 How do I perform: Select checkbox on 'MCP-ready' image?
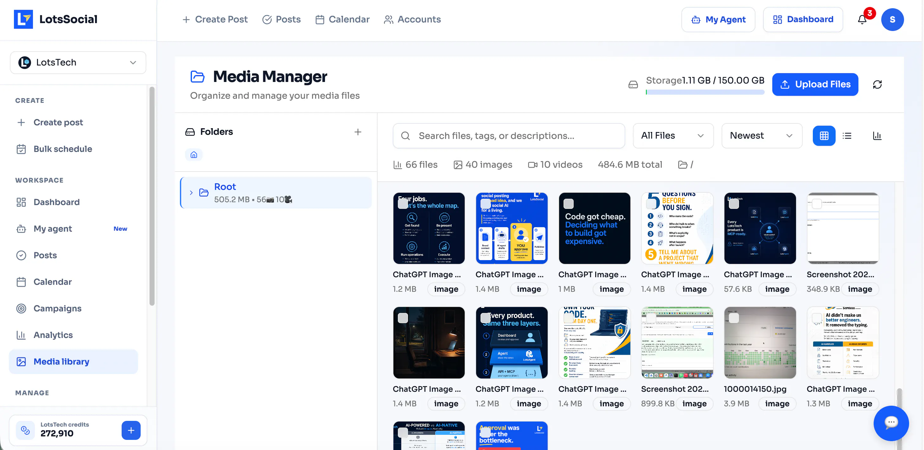[734, 203]
